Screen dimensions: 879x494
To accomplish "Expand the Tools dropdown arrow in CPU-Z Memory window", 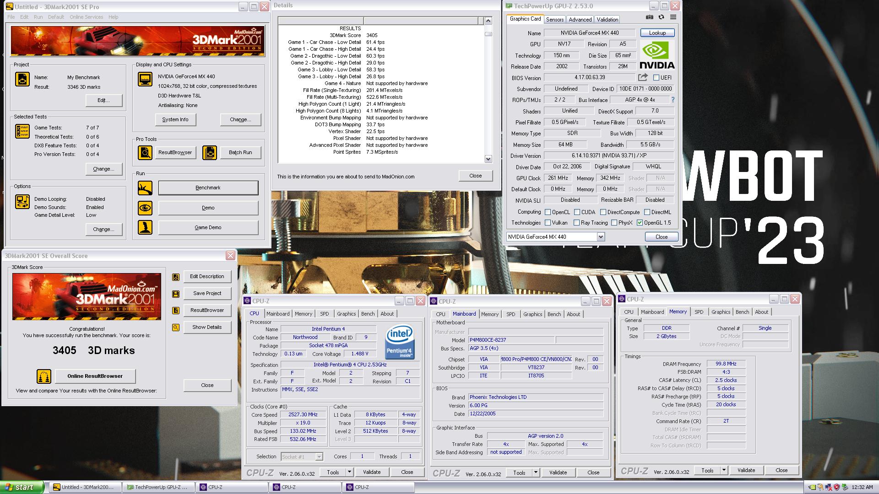I will 724,470.
